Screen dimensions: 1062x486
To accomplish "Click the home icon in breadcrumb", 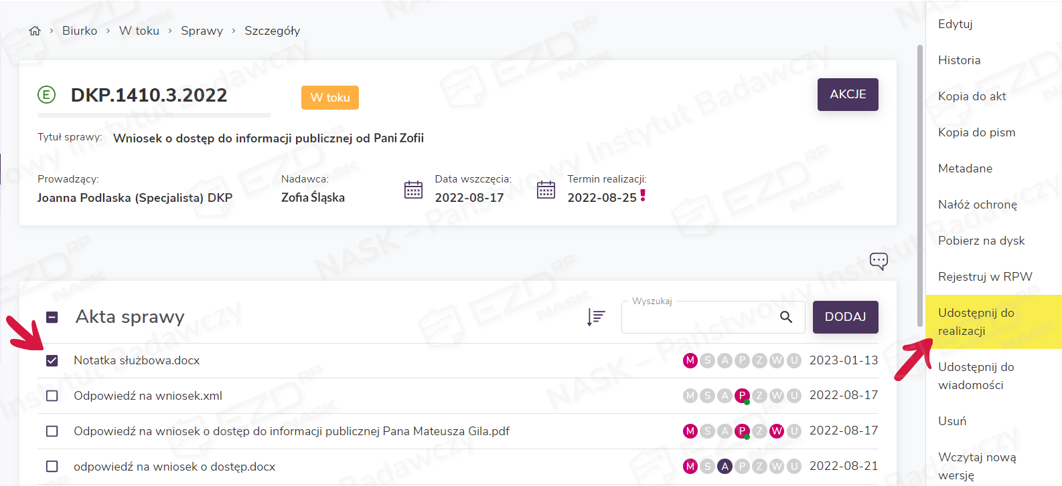I will [35, 31].
